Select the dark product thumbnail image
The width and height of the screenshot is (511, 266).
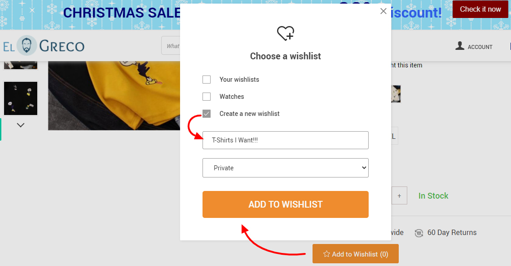tap(21, 98)
